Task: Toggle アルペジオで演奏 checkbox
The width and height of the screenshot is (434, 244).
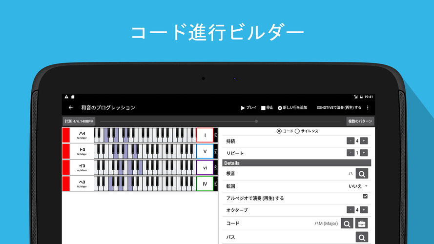Action: tap(365, 196)
